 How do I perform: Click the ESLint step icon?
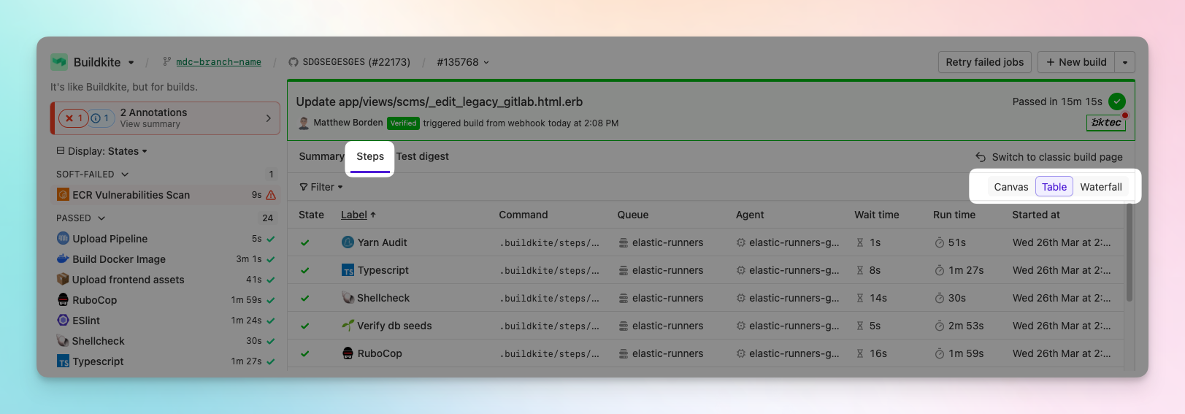pyautogui.click(x=64, y=321)
